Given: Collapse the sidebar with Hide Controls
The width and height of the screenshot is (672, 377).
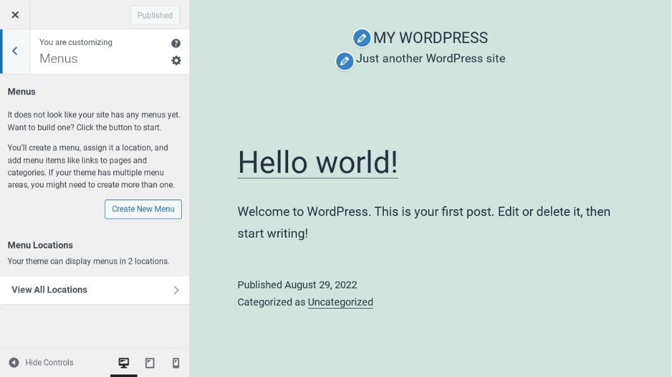Looking at the screenshot, I should pyautogui.click(x=41, y=363).
